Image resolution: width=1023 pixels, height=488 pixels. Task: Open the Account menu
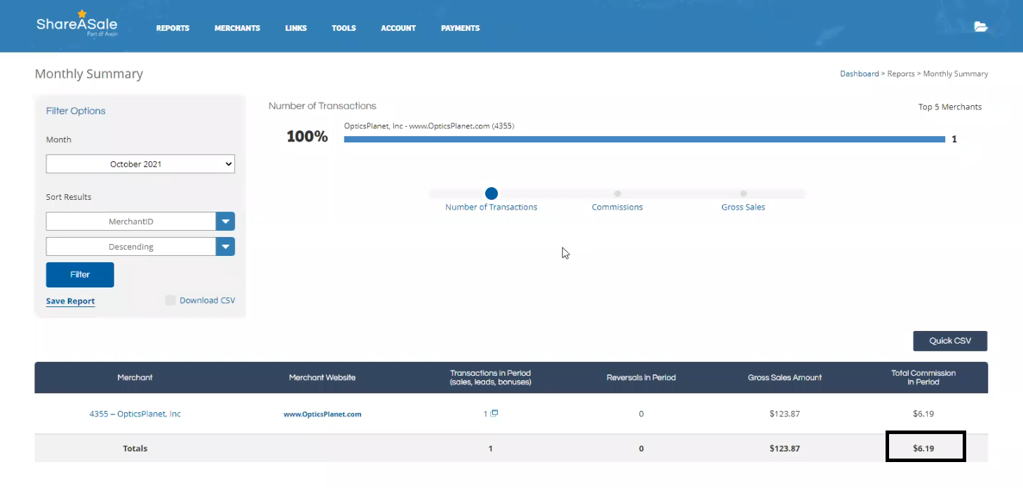[x=398, y=28]
